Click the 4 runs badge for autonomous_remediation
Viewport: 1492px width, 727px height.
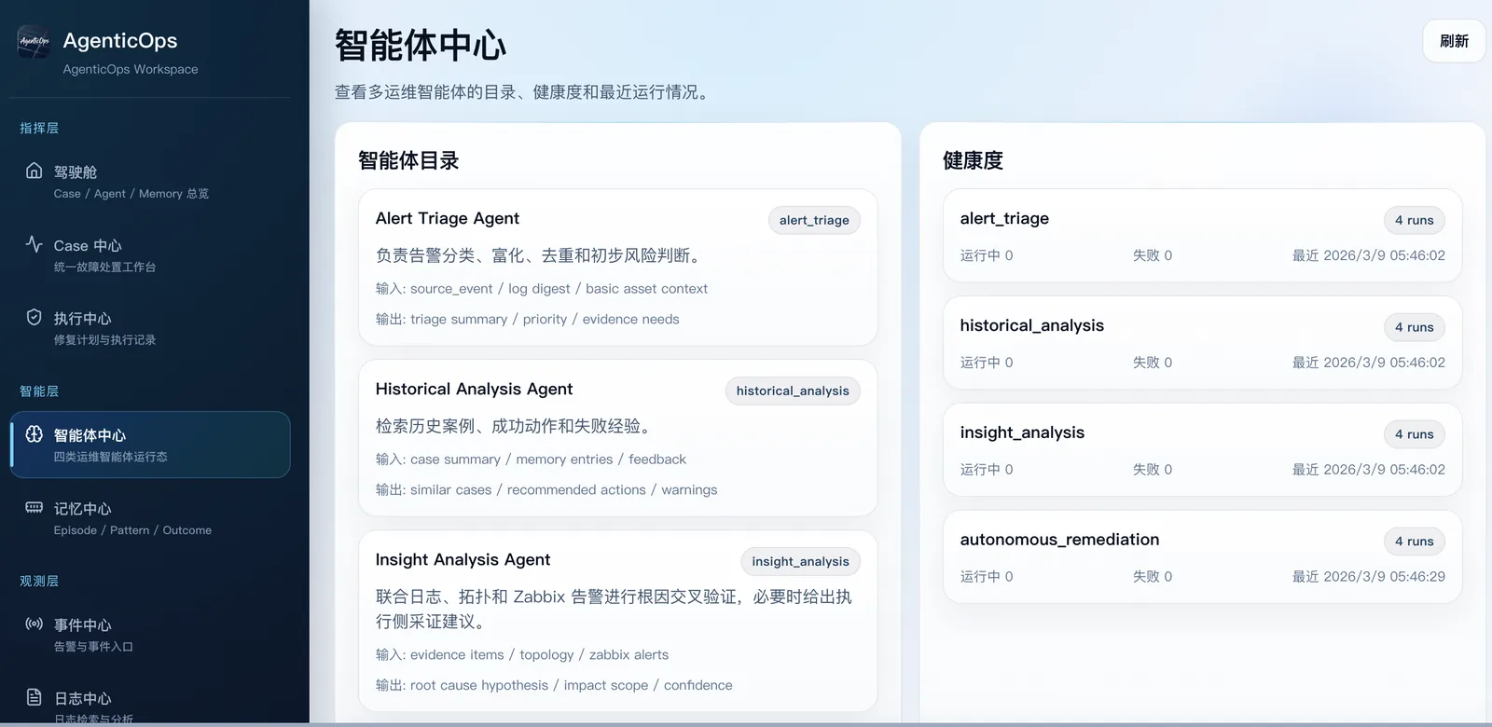tap(1414, 542)
